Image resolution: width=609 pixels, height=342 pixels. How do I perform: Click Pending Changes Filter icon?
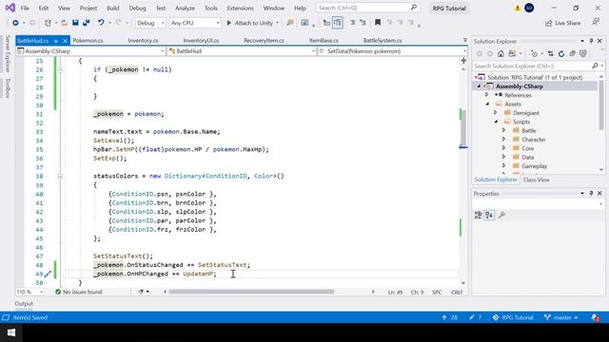[x=535, y=54]
